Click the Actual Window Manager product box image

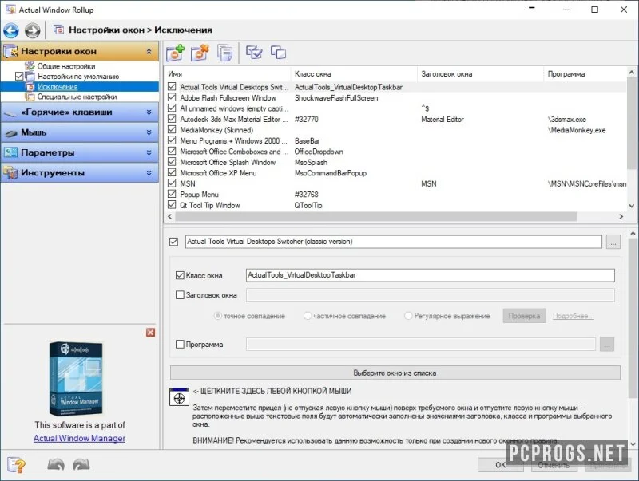point(76,378)
